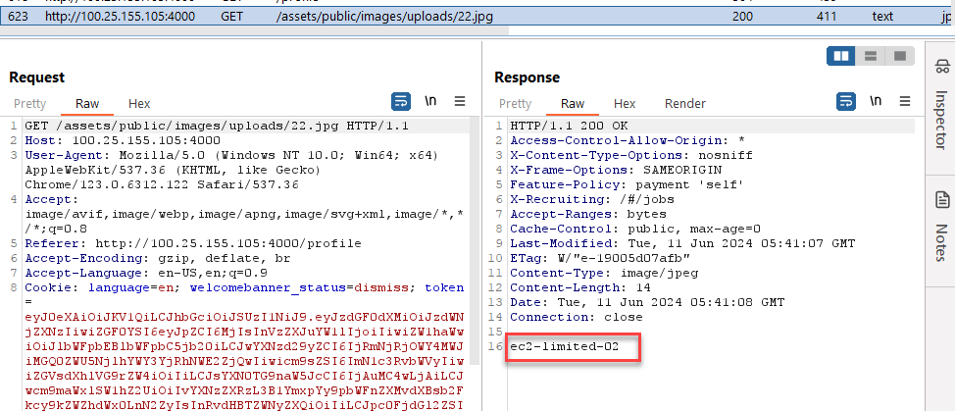955x411 pixels.
Task: Switch to combined single-pane layout view
Action: coord(894,57)
